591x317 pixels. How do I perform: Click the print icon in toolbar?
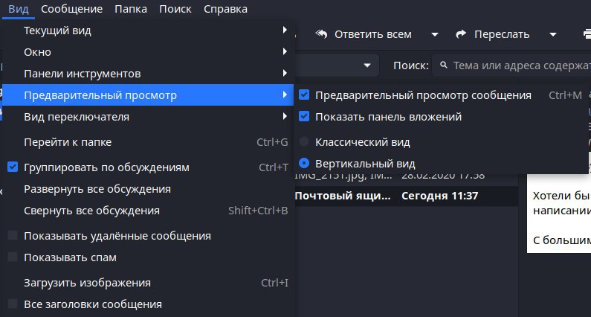point(587,34)
